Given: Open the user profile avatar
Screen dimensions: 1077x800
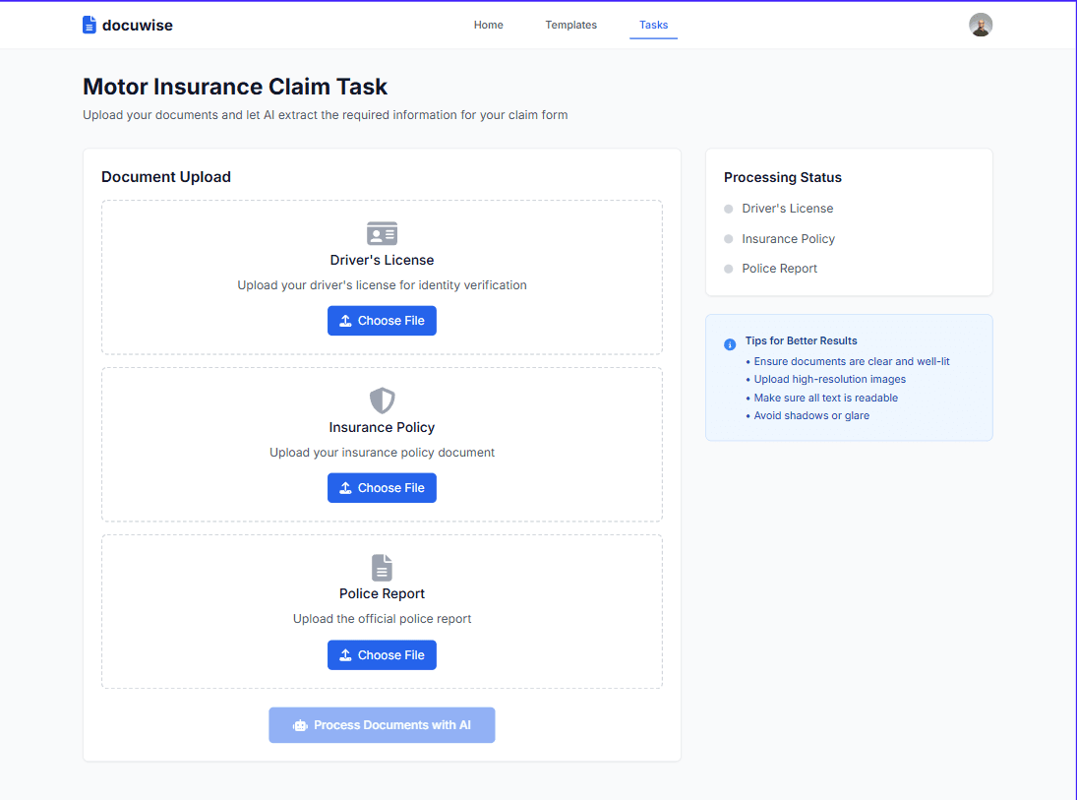Looking at the screenshot, I should coord(981,25).
